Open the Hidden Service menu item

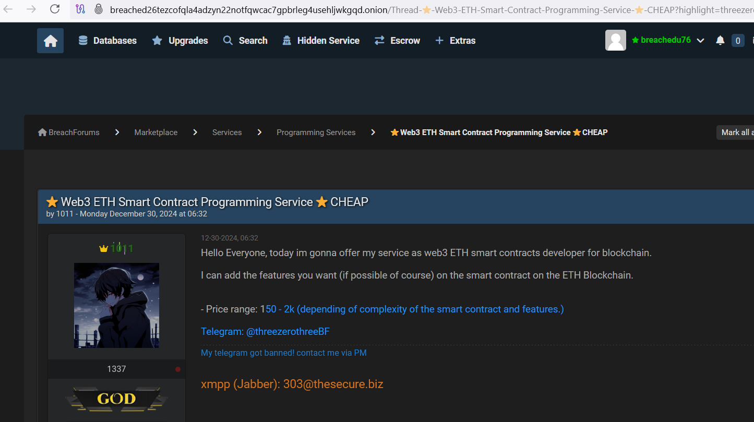[x=321, y=41]
